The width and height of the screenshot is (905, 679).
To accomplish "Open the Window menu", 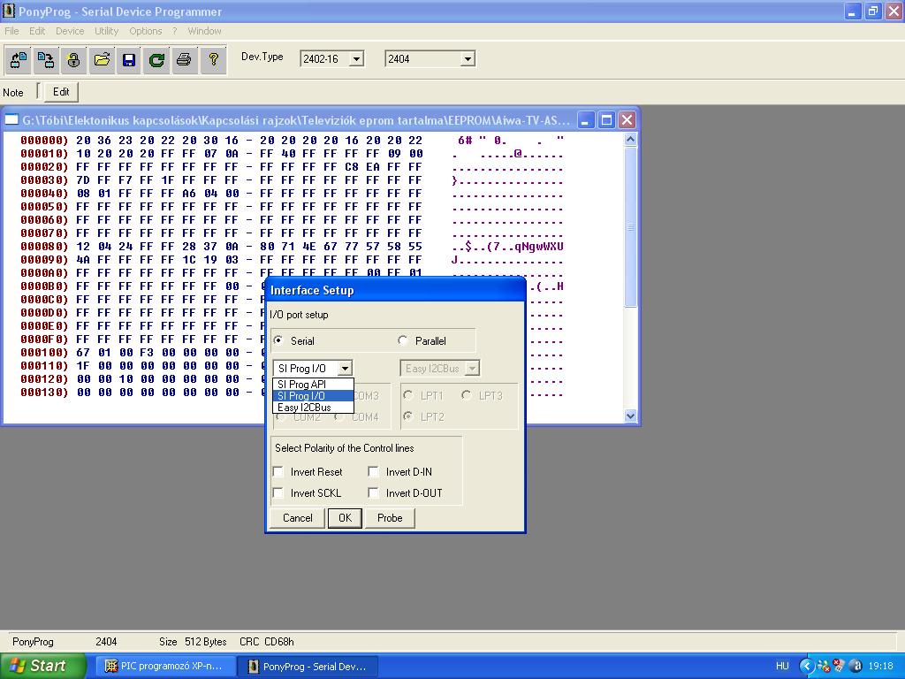I will tap(204, 31).
